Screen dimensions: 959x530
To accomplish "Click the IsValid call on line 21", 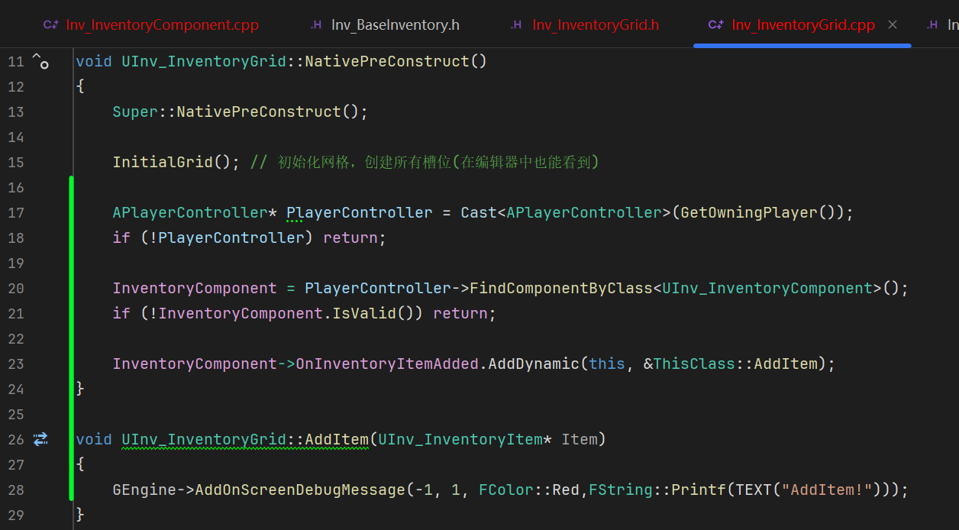I will [364, 313].
